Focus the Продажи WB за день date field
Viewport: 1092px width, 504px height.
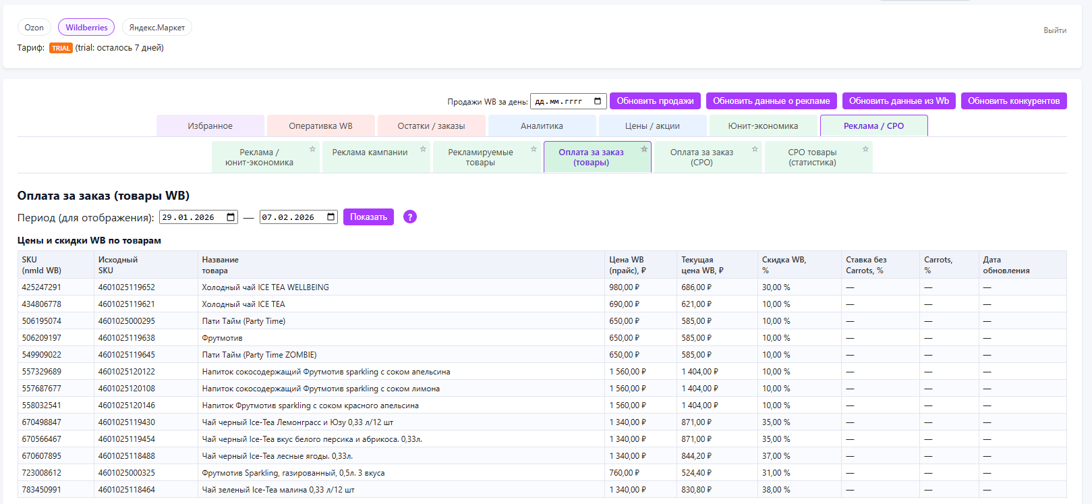click(569, 101)
